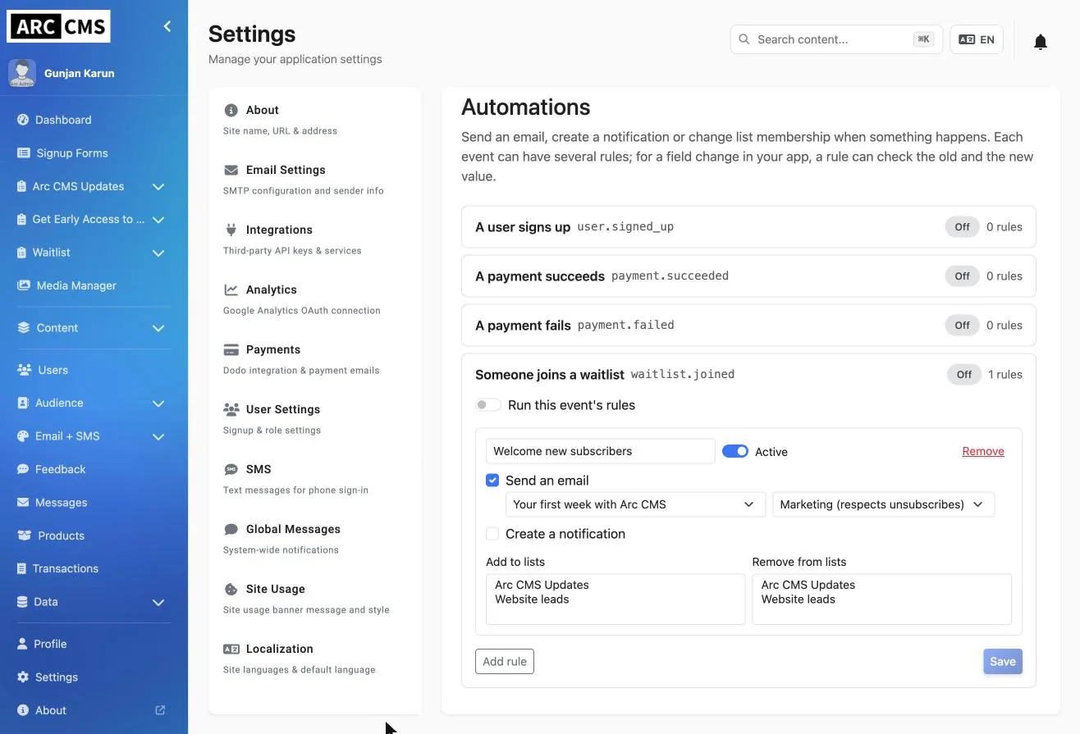
Task: Click the Site Usage cookie icon
Action: 231,589
